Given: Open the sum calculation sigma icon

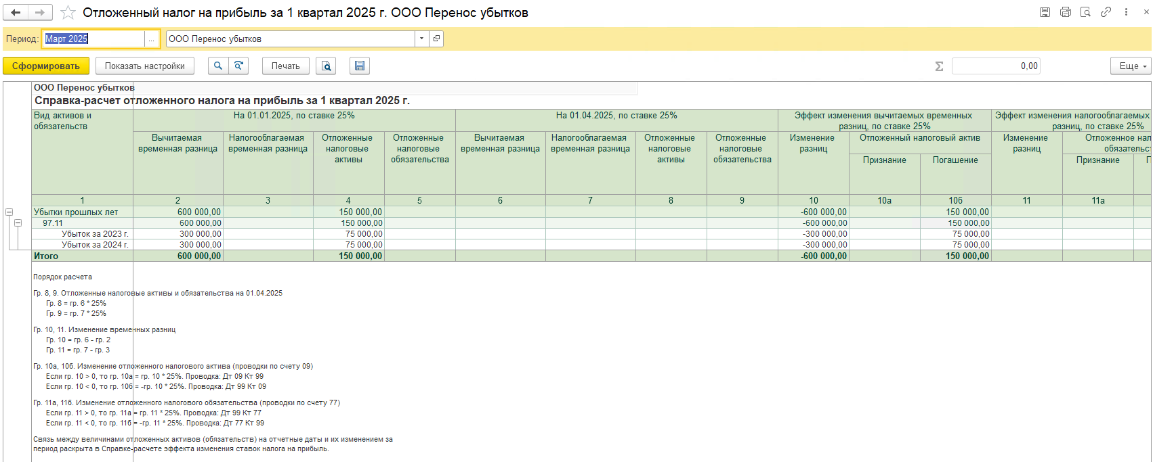Looking at the screenshot, I should pos(939,66).
